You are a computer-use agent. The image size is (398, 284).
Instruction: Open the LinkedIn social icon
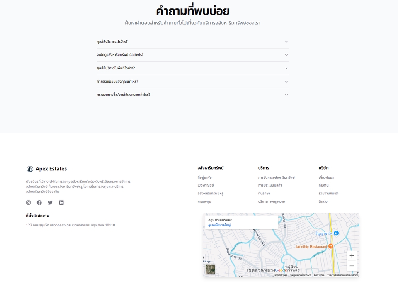coord(61,203)
